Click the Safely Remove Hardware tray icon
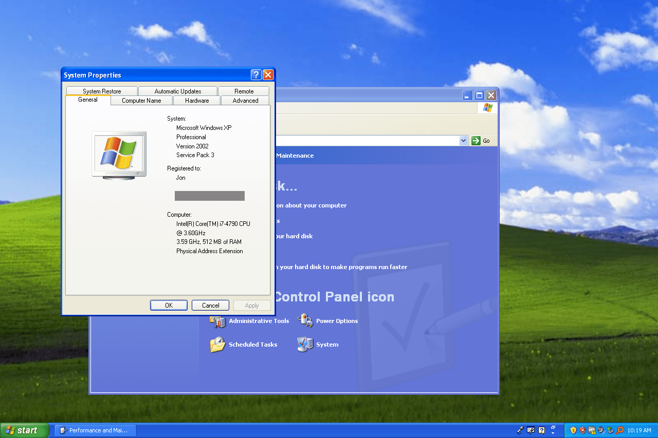658x438 pixels. (611, 430)
